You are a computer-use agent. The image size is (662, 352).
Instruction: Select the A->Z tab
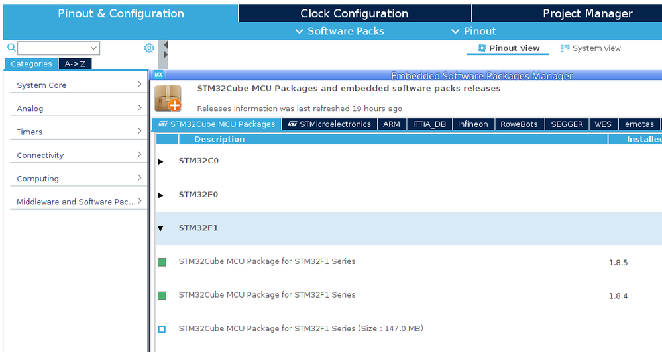pos(75,64)
